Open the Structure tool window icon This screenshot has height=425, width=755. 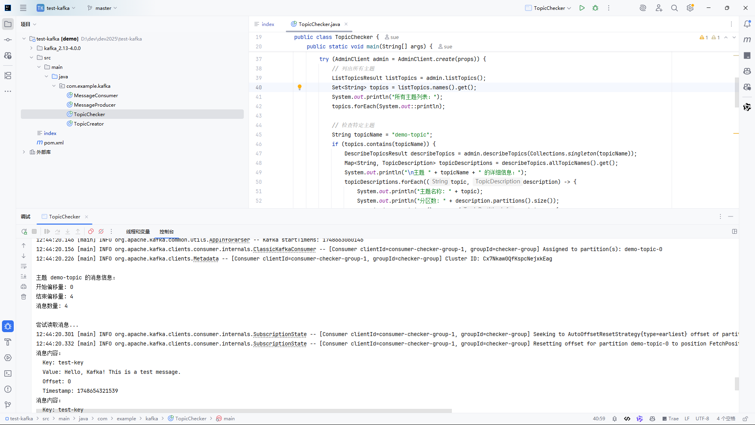point(8,76)
